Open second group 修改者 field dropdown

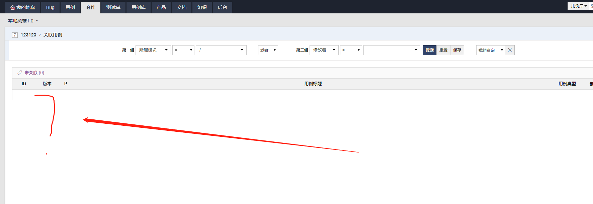[324, 50]
